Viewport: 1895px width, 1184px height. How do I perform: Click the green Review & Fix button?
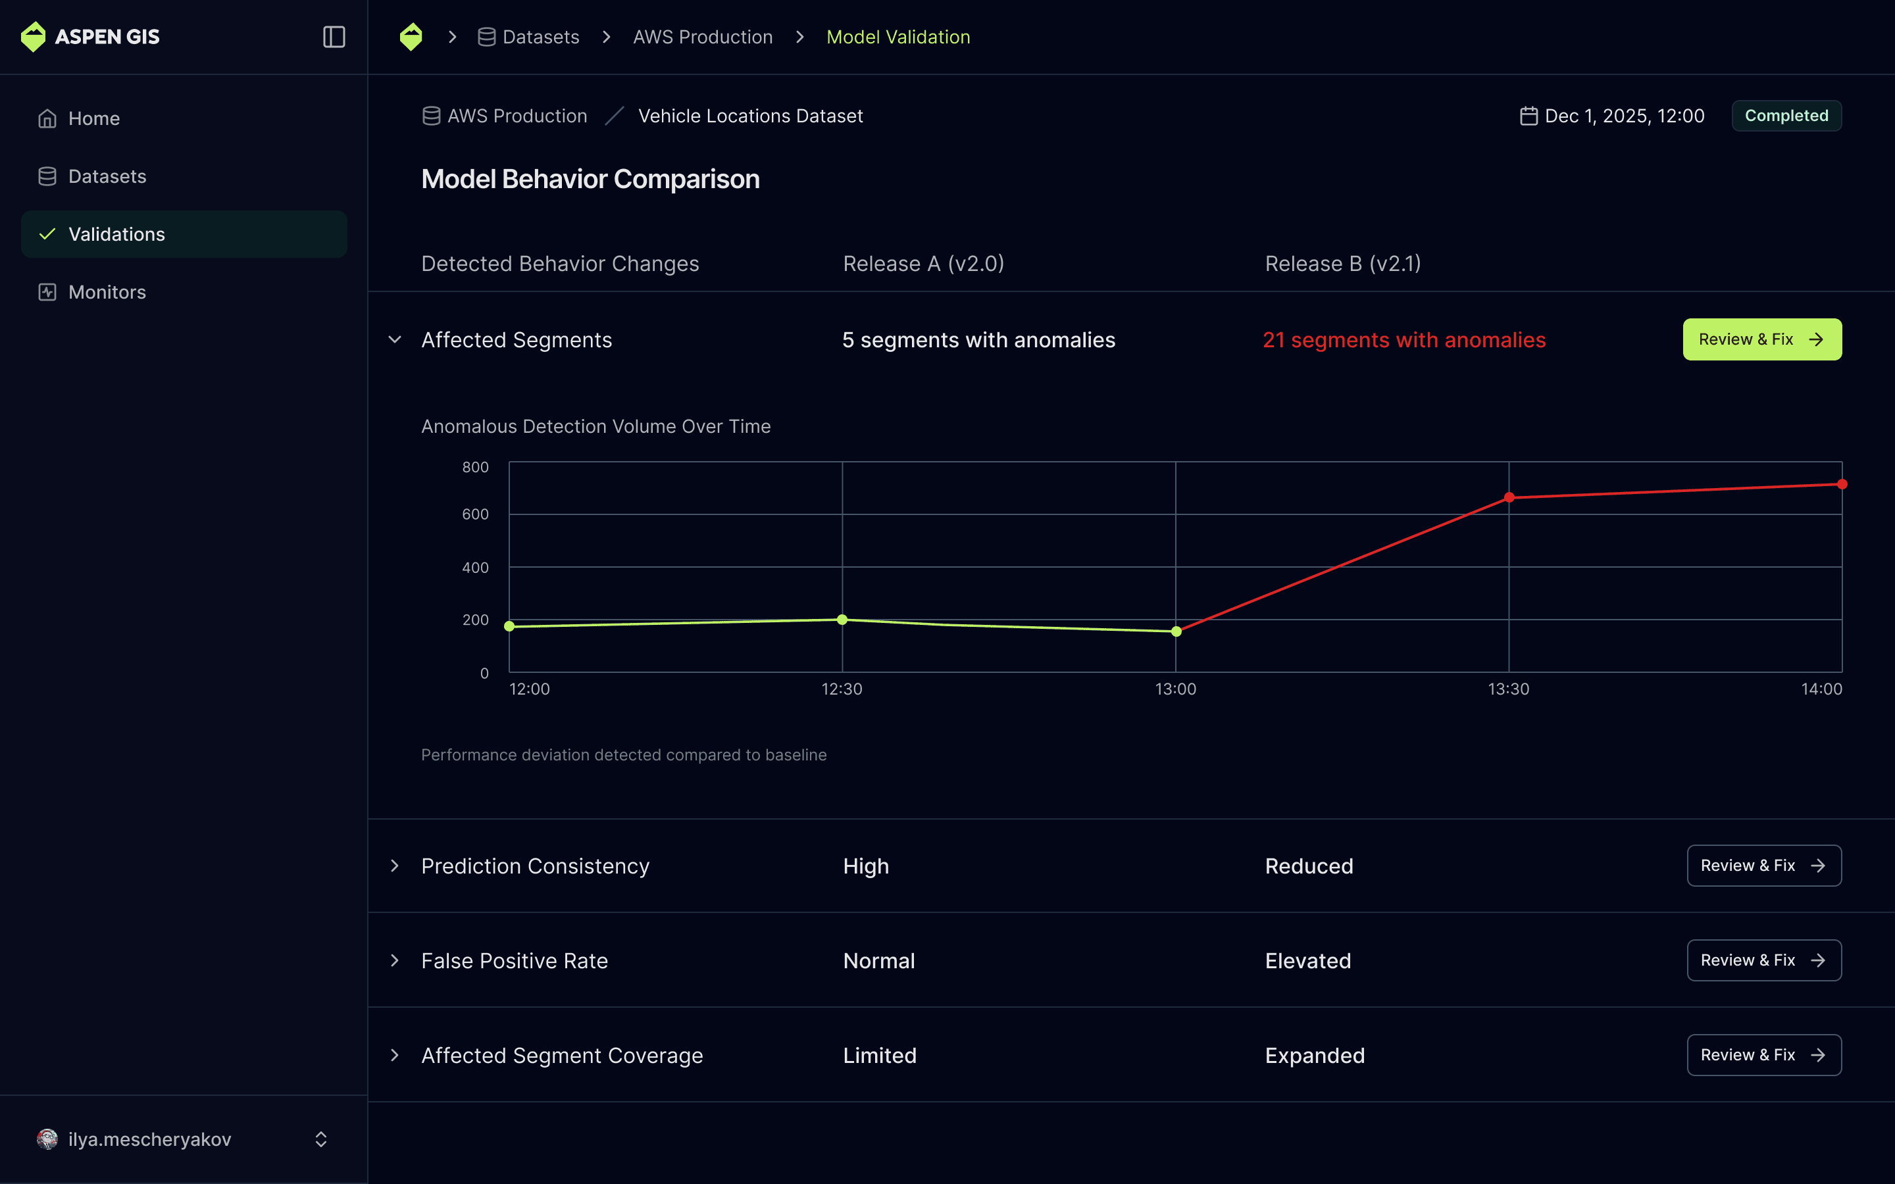coord(1762,340)
